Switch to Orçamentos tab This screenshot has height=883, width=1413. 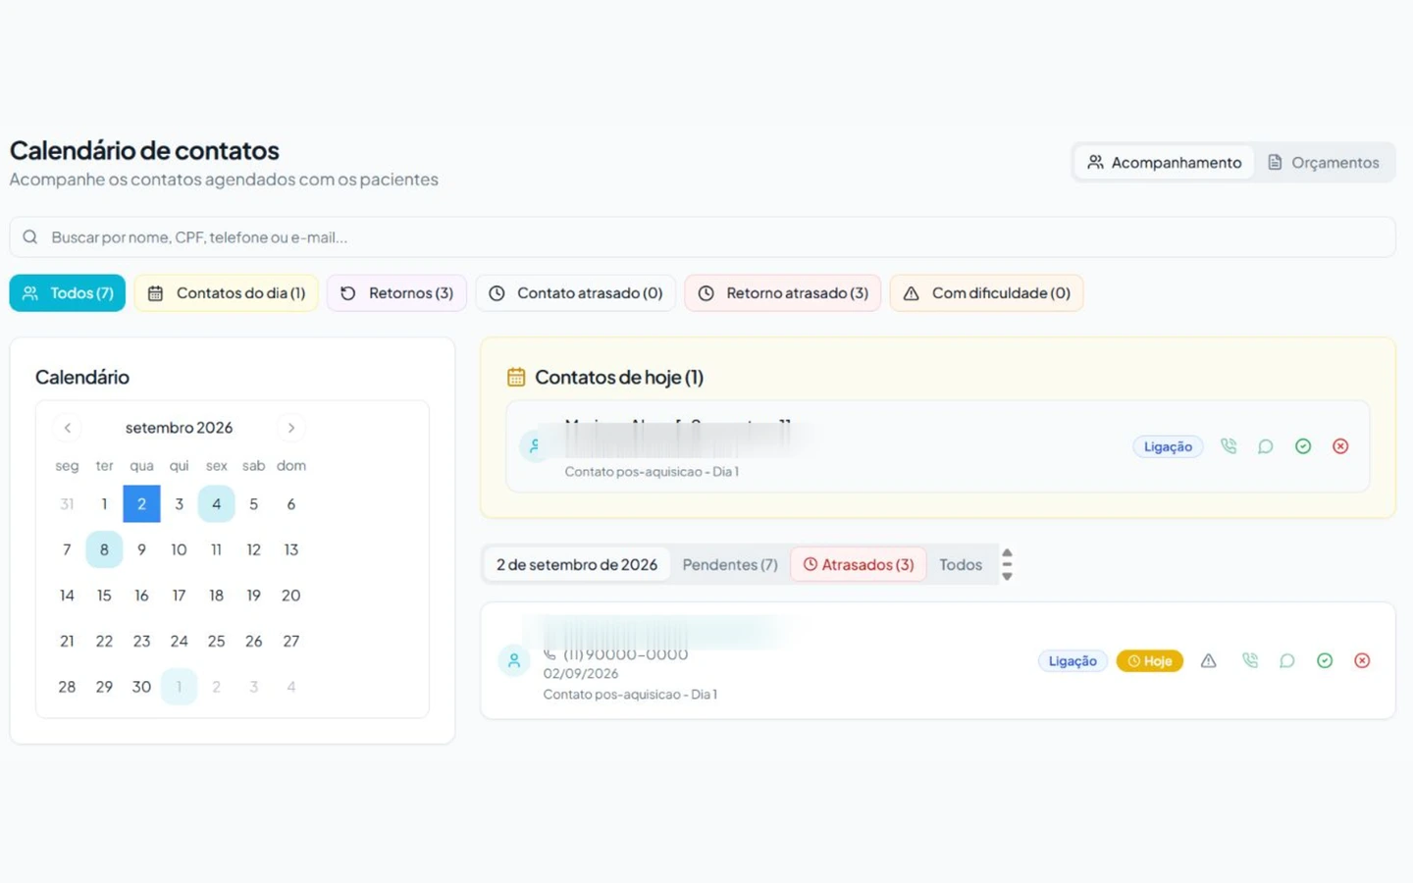coord(1324,163)
